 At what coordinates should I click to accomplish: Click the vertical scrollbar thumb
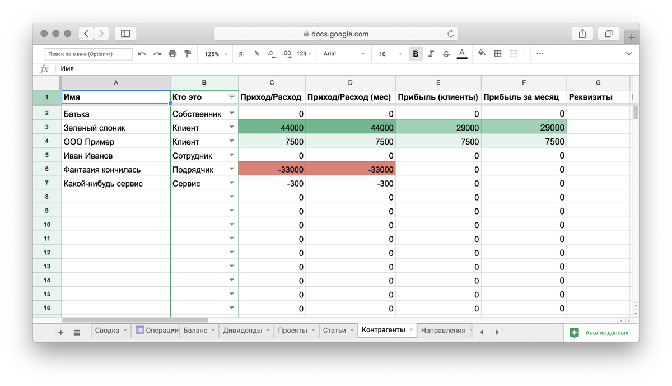635,113
